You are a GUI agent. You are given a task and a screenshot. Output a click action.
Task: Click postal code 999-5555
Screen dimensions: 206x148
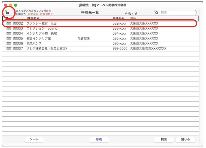[x=120, y=48]
